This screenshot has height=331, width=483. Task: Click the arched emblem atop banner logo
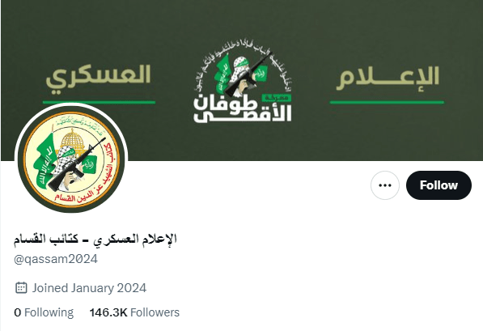[243, 69]
